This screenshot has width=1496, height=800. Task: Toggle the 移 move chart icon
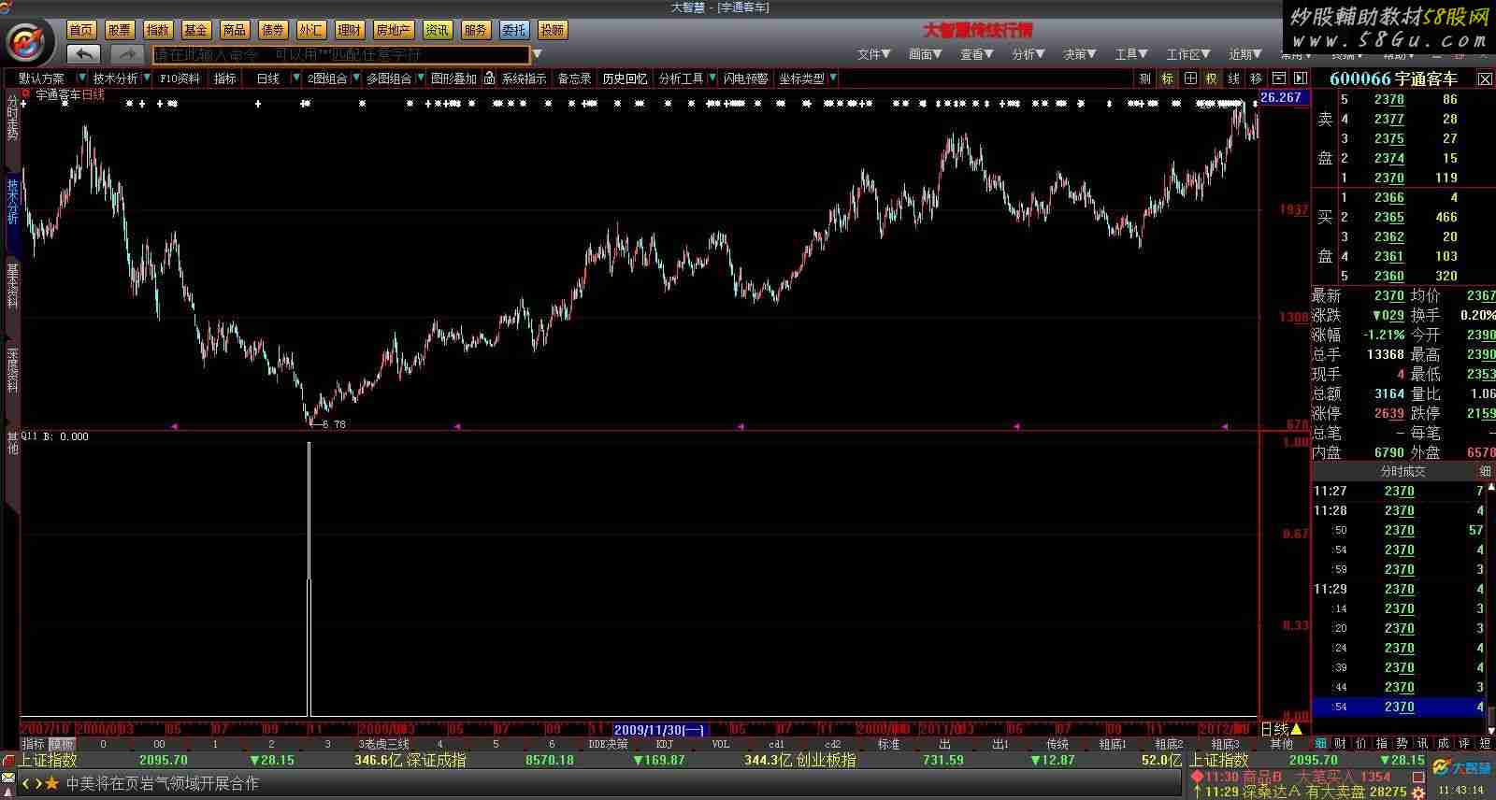point(1257,79)
